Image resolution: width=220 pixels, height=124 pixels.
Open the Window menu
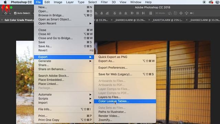[x=136, y=2]
